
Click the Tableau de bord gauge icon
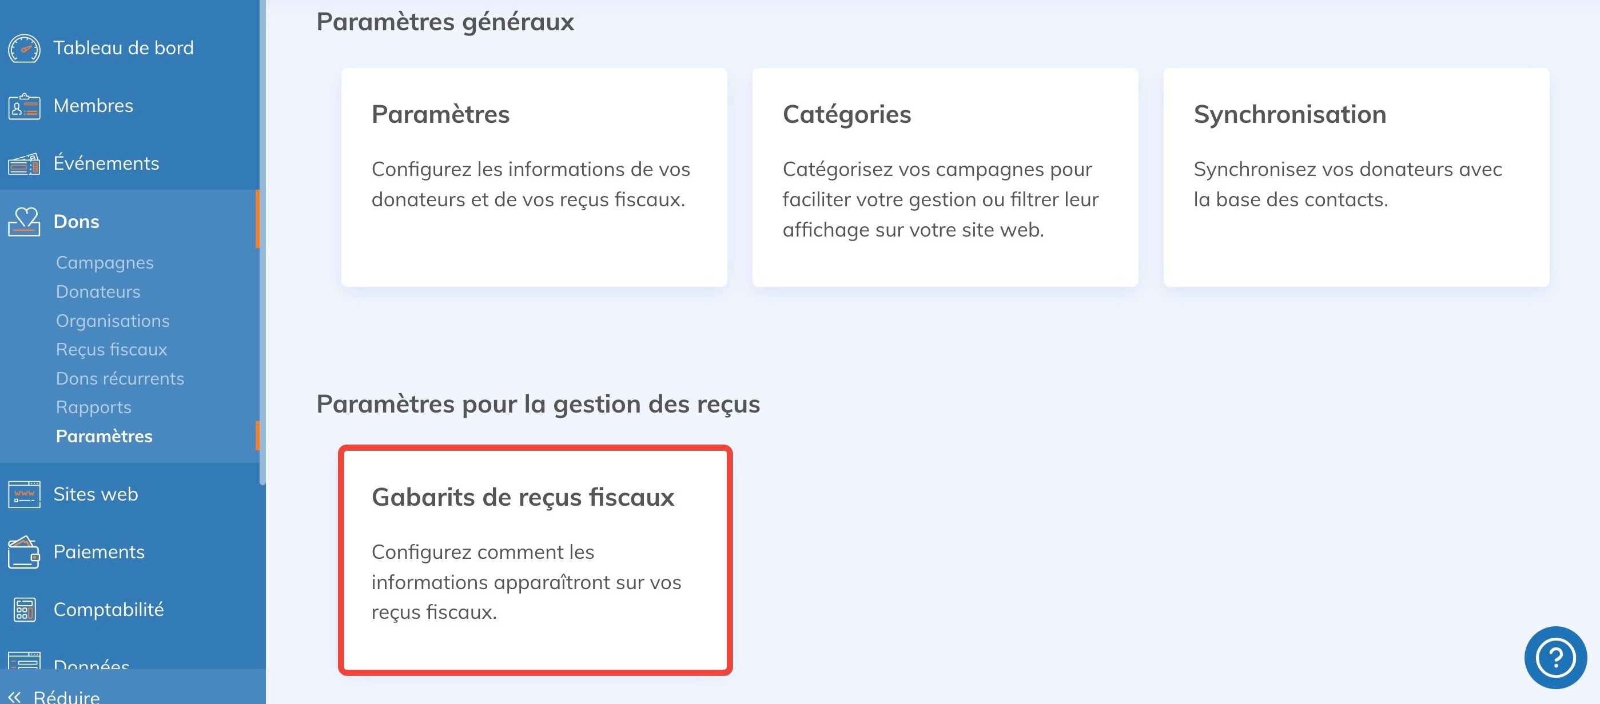click(24, 49)
